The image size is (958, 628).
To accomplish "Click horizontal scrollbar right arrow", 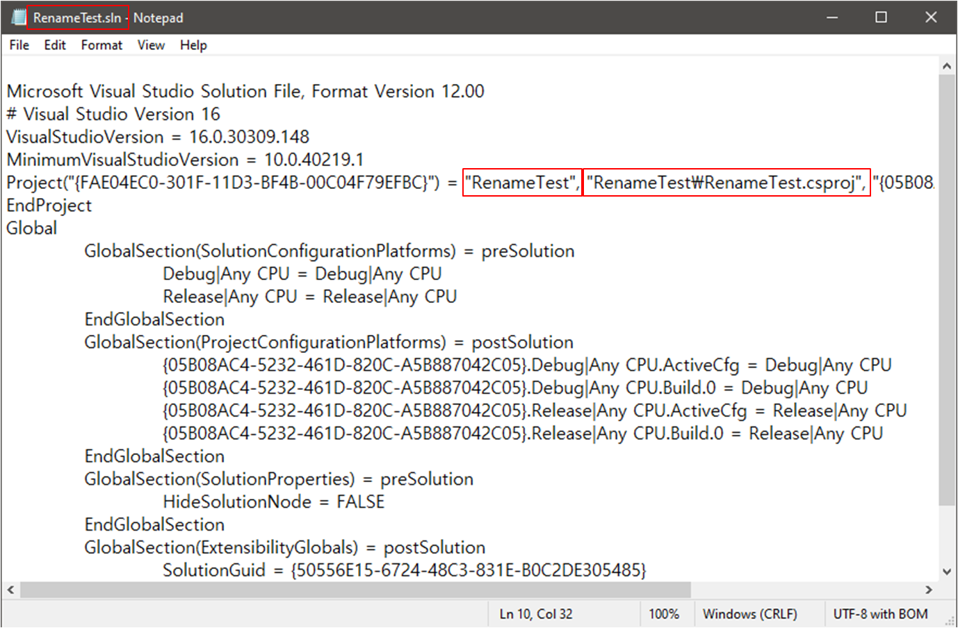I will [x=929, y=590].
